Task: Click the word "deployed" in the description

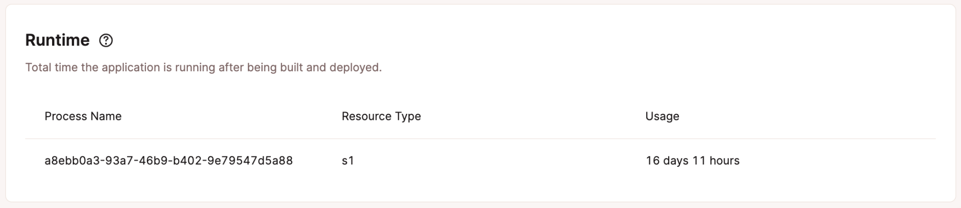Action: tap(355, 67)
